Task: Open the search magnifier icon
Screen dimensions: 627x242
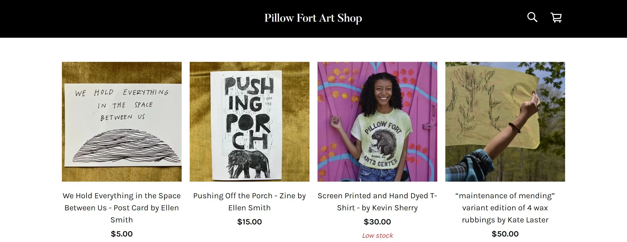Action: [532, 17]
